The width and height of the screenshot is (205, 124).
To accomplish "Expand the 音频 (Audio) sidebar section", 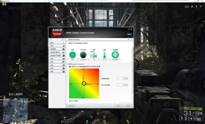I will click(x=57, y=68).
